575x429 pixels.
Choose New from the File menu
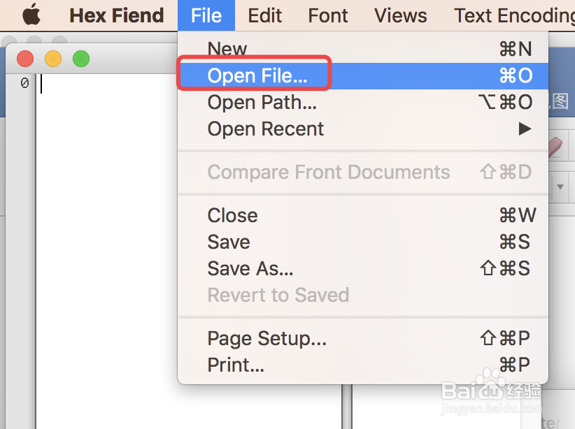227,49
